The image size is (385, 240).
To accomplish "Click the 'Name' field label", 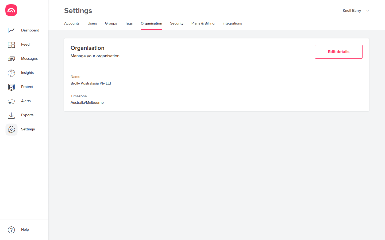I will click(75, 77).
